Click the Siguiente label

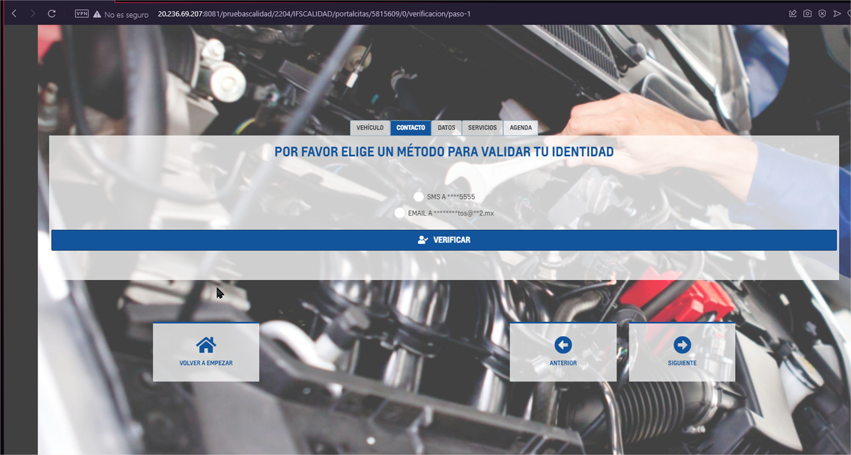(x=682, y=363)
